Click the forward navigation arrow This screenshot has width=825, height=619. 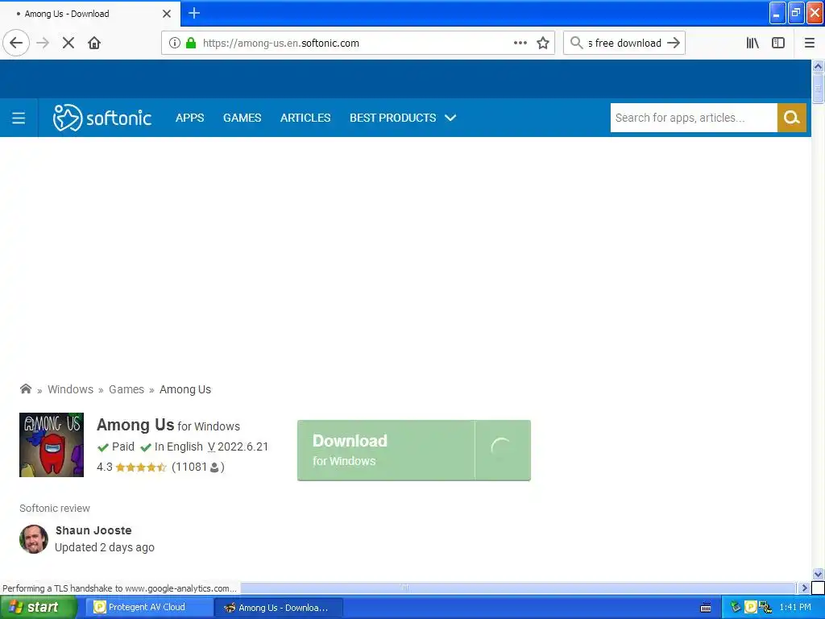[43, 43]
